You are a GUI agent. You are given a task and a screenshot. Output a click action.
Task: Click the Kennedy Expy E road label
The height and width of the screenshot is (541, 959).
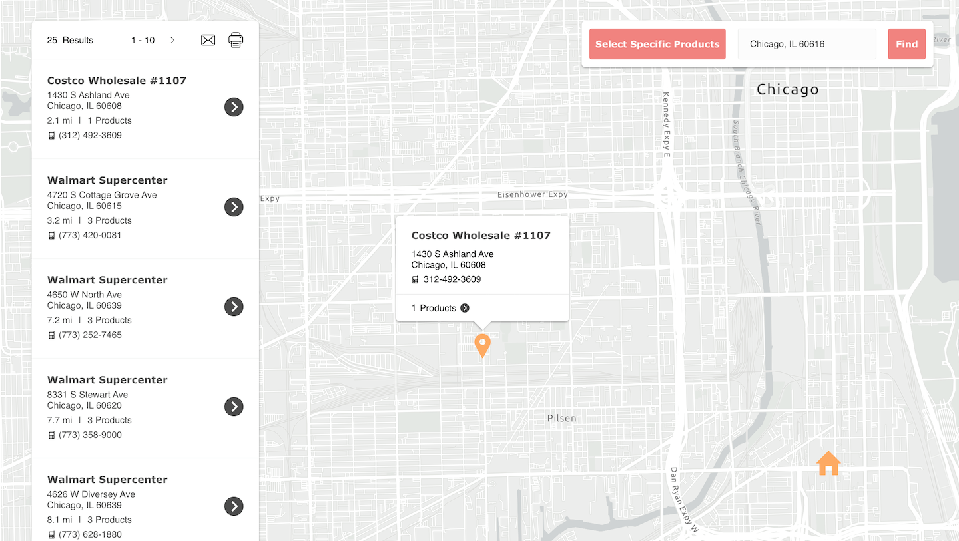[x=666, y=125]
